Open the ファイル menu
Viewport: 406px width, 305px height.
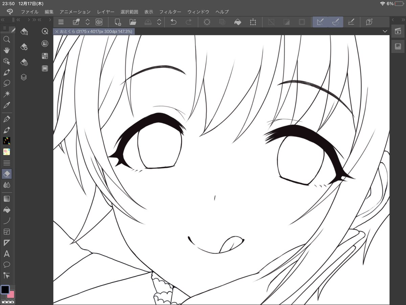[x=29, y=12]
